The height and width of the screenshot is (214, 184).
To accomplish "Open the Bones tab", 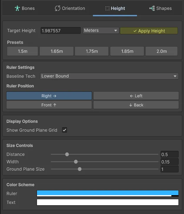I will tap(25, 8).
